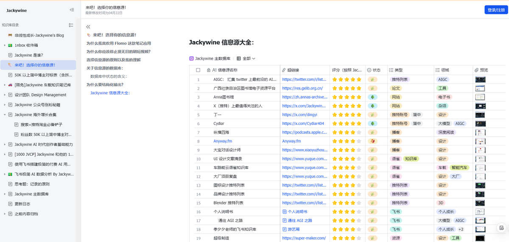
Task: Open the super-maker.com hyperlink
Action: click(304, 238)
